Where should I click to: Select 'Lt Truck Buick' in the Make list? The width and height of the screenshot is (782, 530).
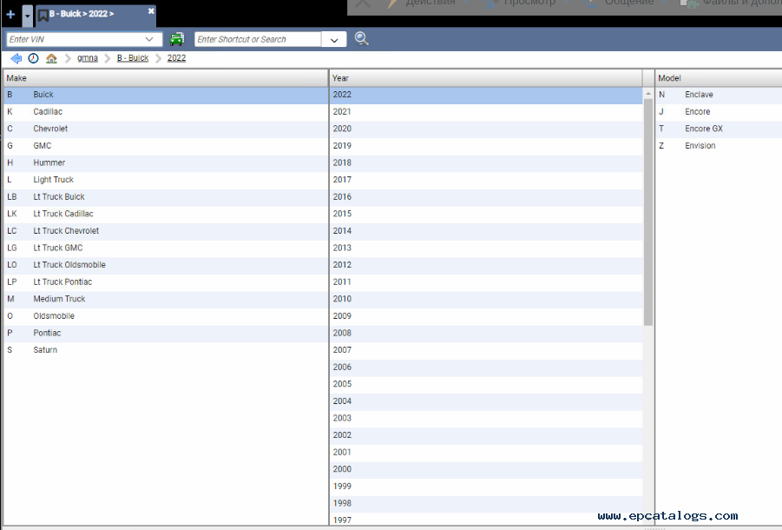click(166, 196)
